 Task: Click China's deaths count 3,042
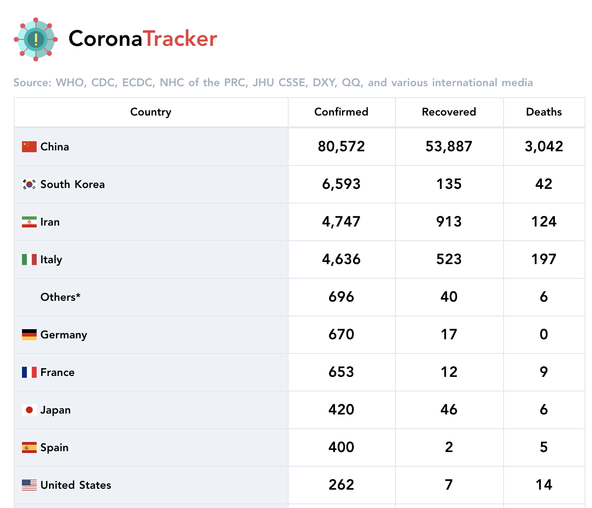click(x=544, y=147)
